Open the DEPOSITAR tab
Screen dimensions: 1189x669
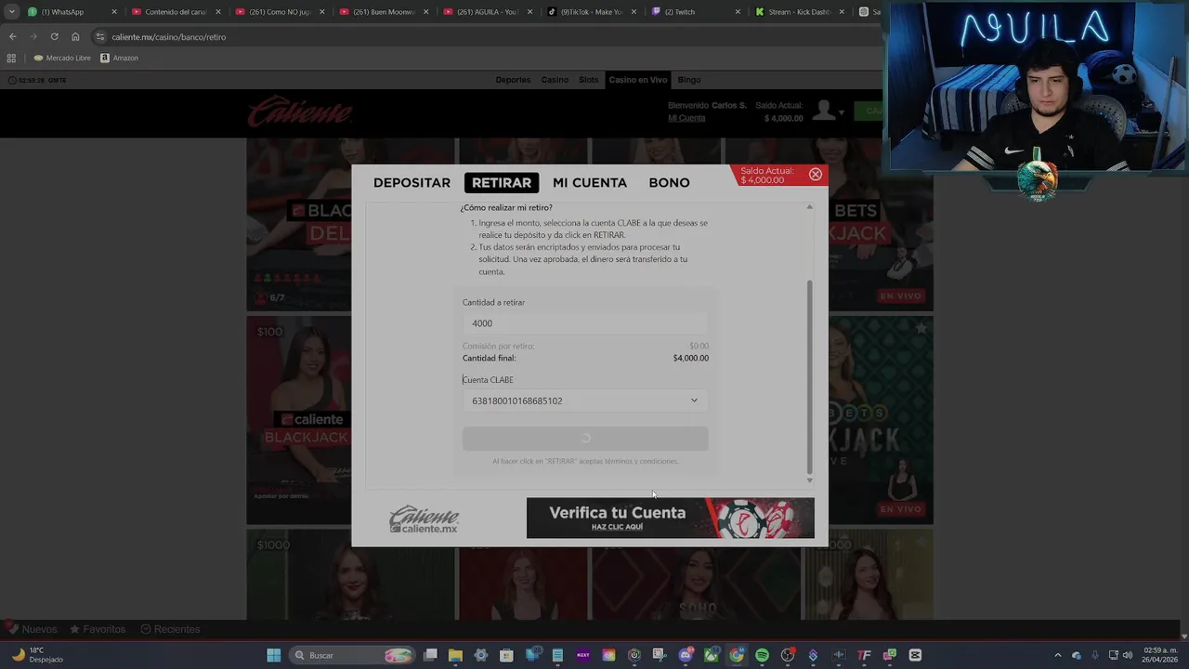412,183
